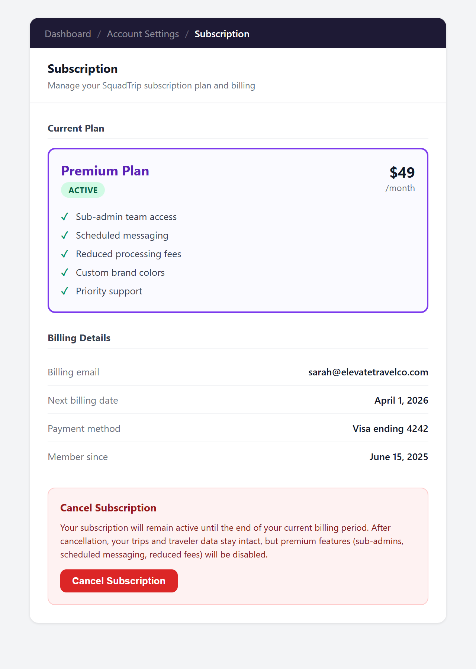The width and height of the screenshot is (476, 669).
Task: Click the ACTIVE status badge
Action: [x=83, y=190]
